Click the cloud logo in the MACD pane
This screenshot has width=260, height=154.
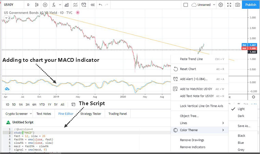pos(7,89)
